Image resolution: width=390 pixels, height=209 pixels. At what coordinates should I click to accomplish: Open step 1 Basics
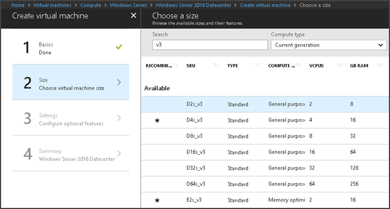pos(71,47)
